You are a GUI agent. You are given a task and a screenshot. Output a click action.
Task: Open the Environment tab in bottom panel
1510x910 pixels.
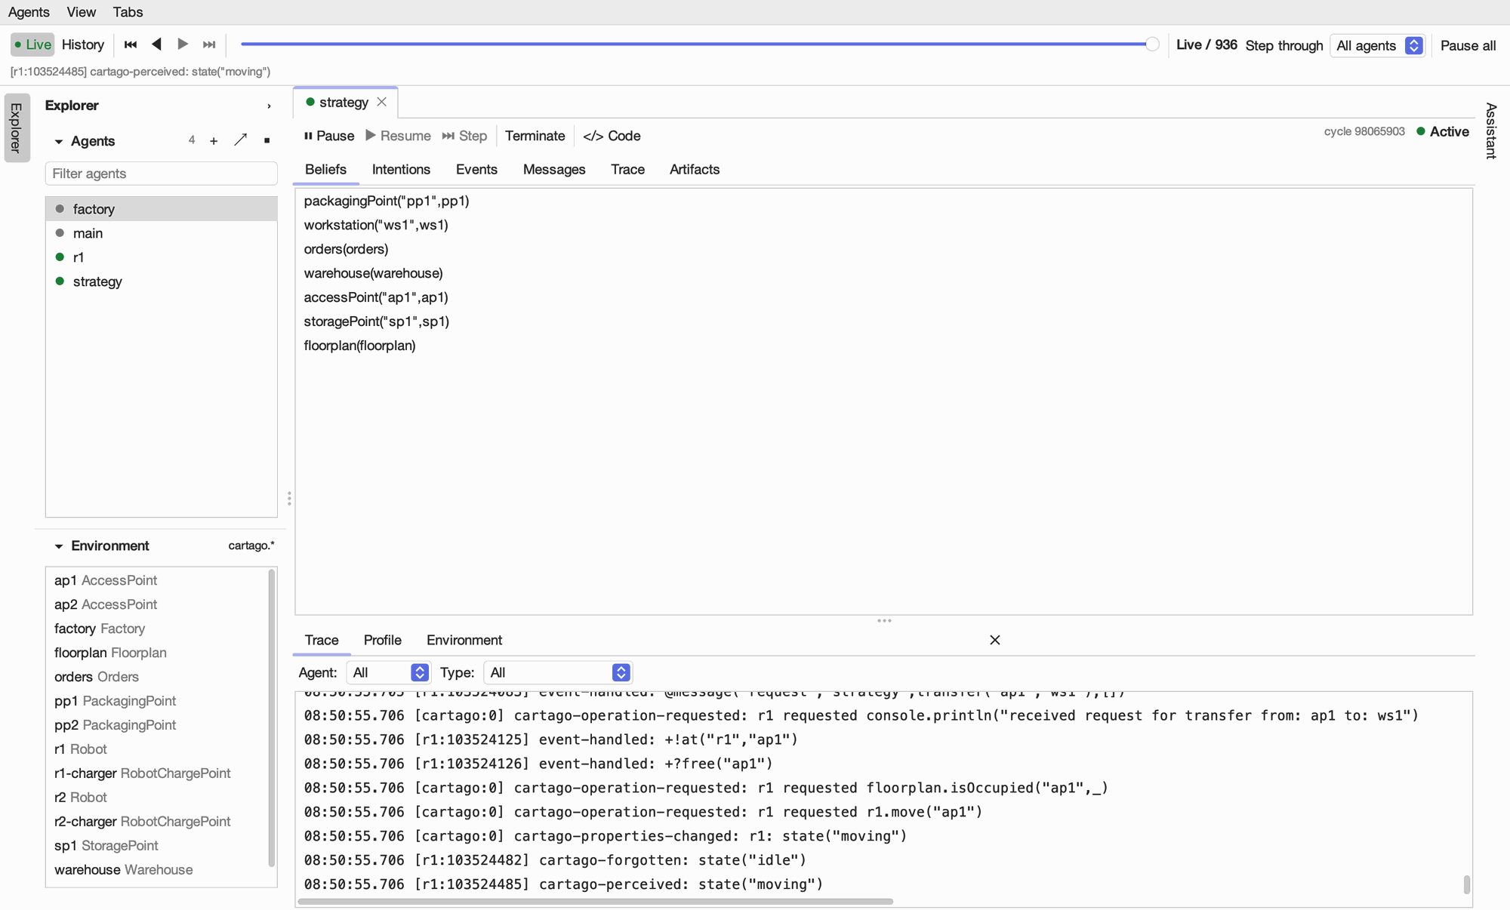click(464, 640)
